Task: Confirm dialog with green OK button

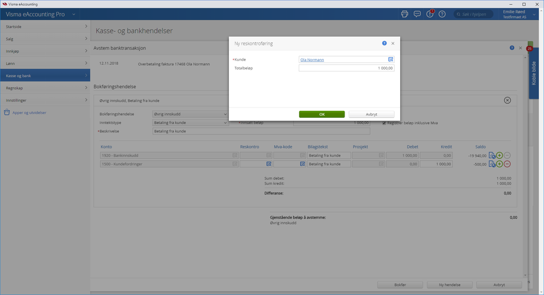Action: (322, 114)
